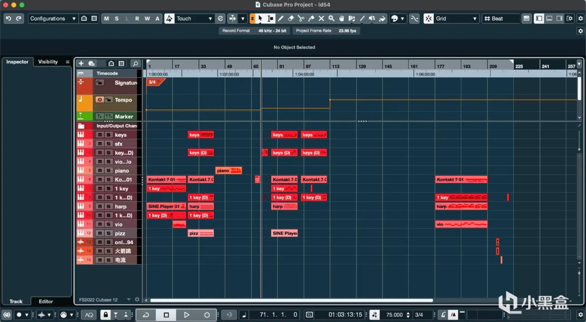
Task: Toggle global Read automation R button
Action: [x=137, y=18]
